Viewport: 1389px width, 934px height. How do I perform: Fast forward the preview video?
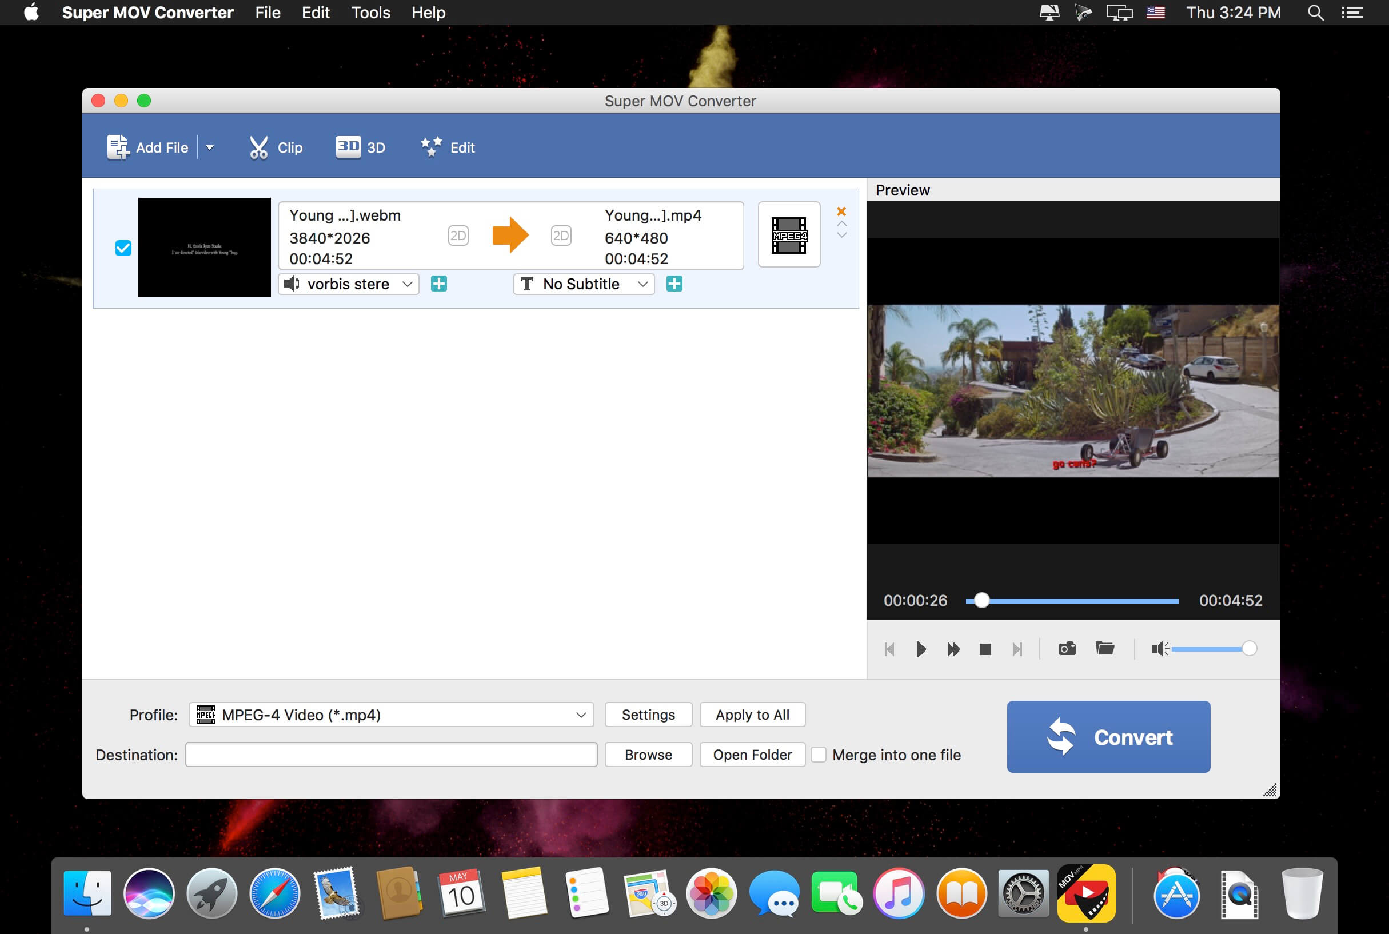click(953, 649)
